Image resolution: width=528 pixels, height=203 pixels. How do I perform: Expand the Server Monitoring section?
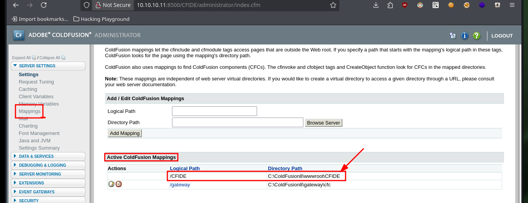[x=48, y=174]
